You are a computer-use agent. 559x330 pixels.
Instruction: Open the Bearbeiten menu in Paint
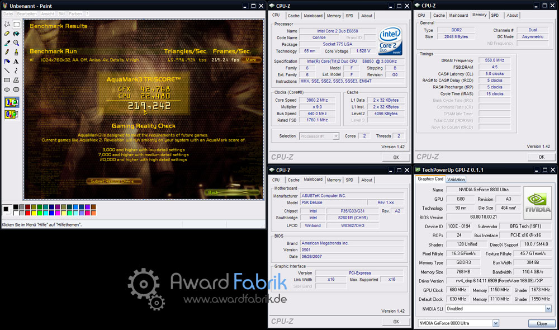(27, 14)
